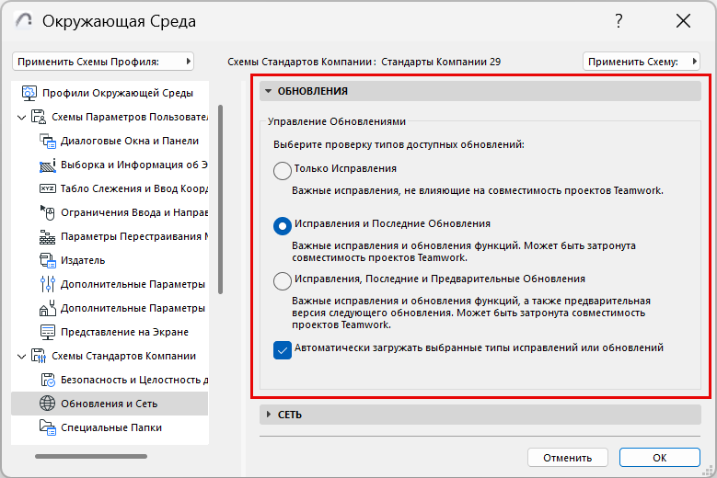The width and height of the screenshot is (717, 478).
Task: Open the Применить Схему dropdown
Action: coord(642,62)
